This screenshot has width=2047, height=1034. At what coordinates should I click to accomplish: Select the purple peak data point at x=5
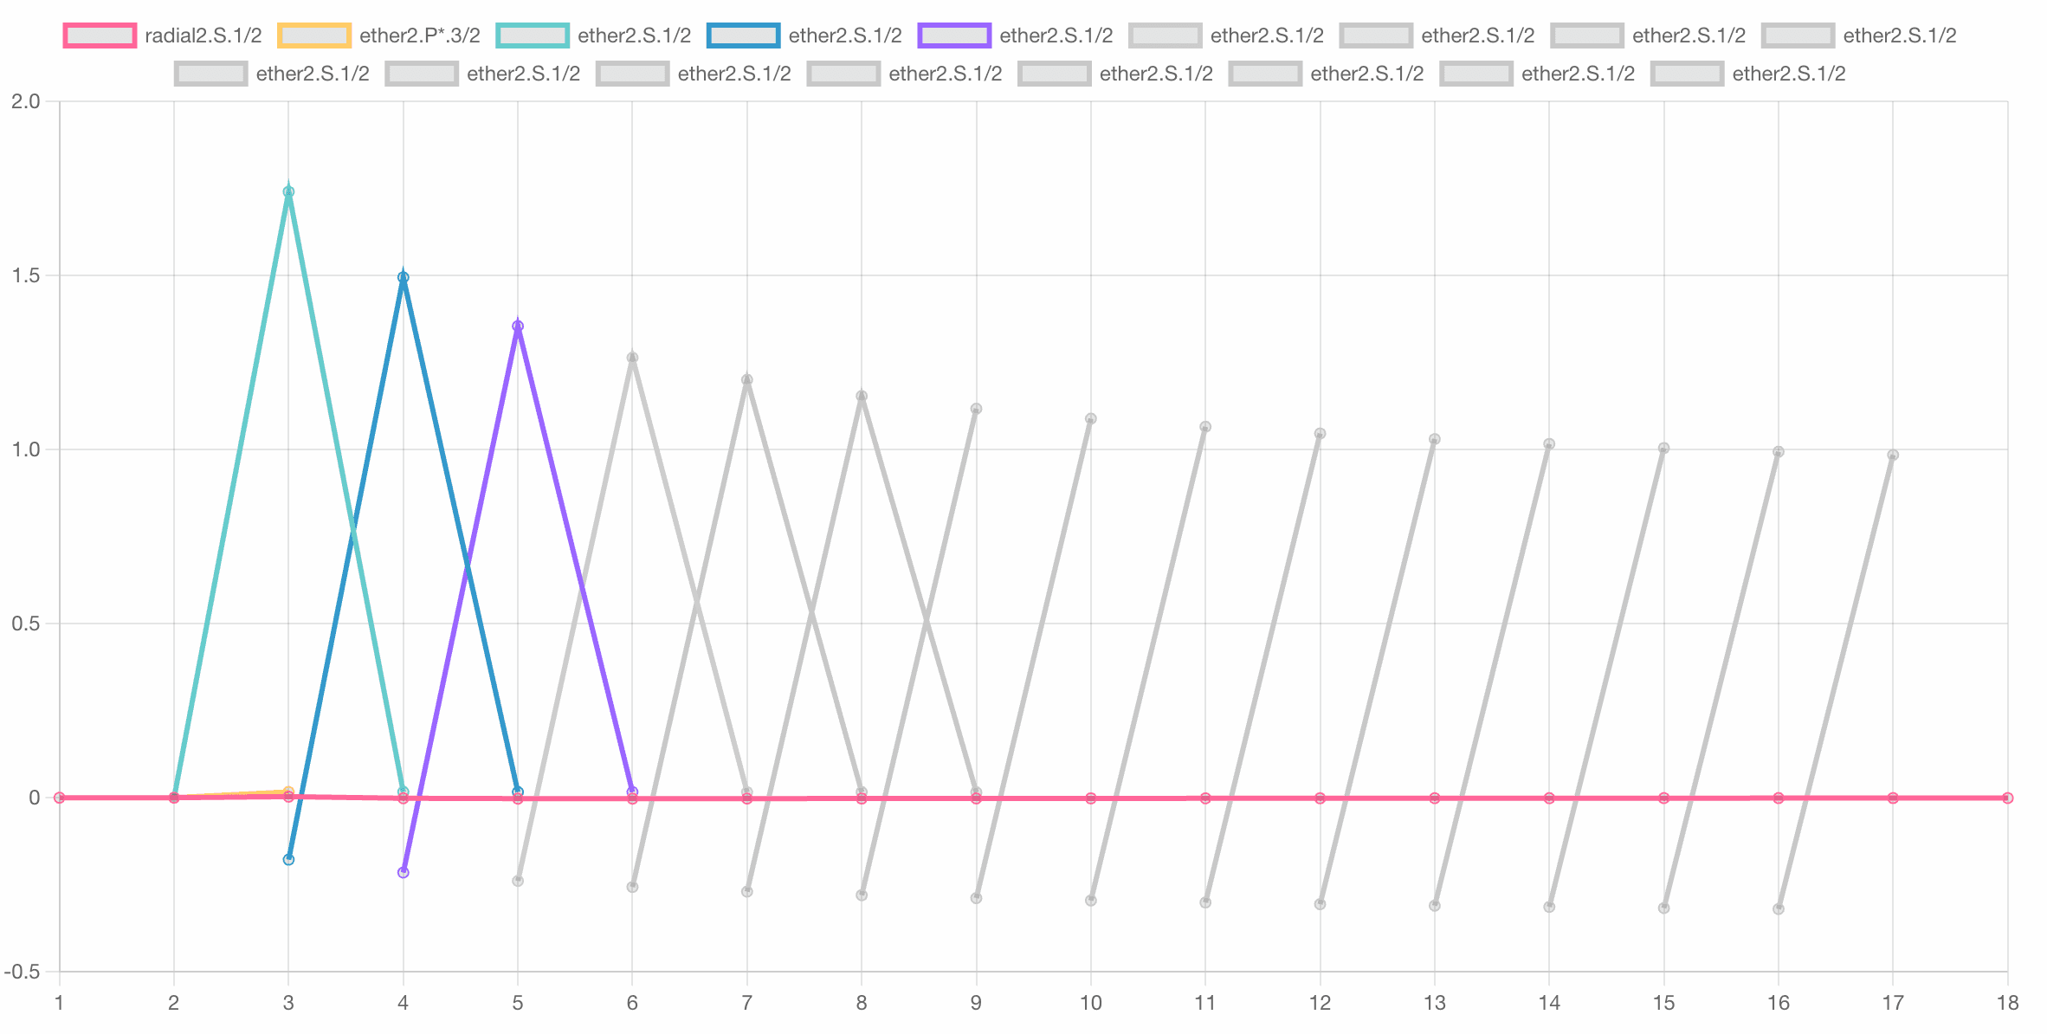(x=518, y=326)
